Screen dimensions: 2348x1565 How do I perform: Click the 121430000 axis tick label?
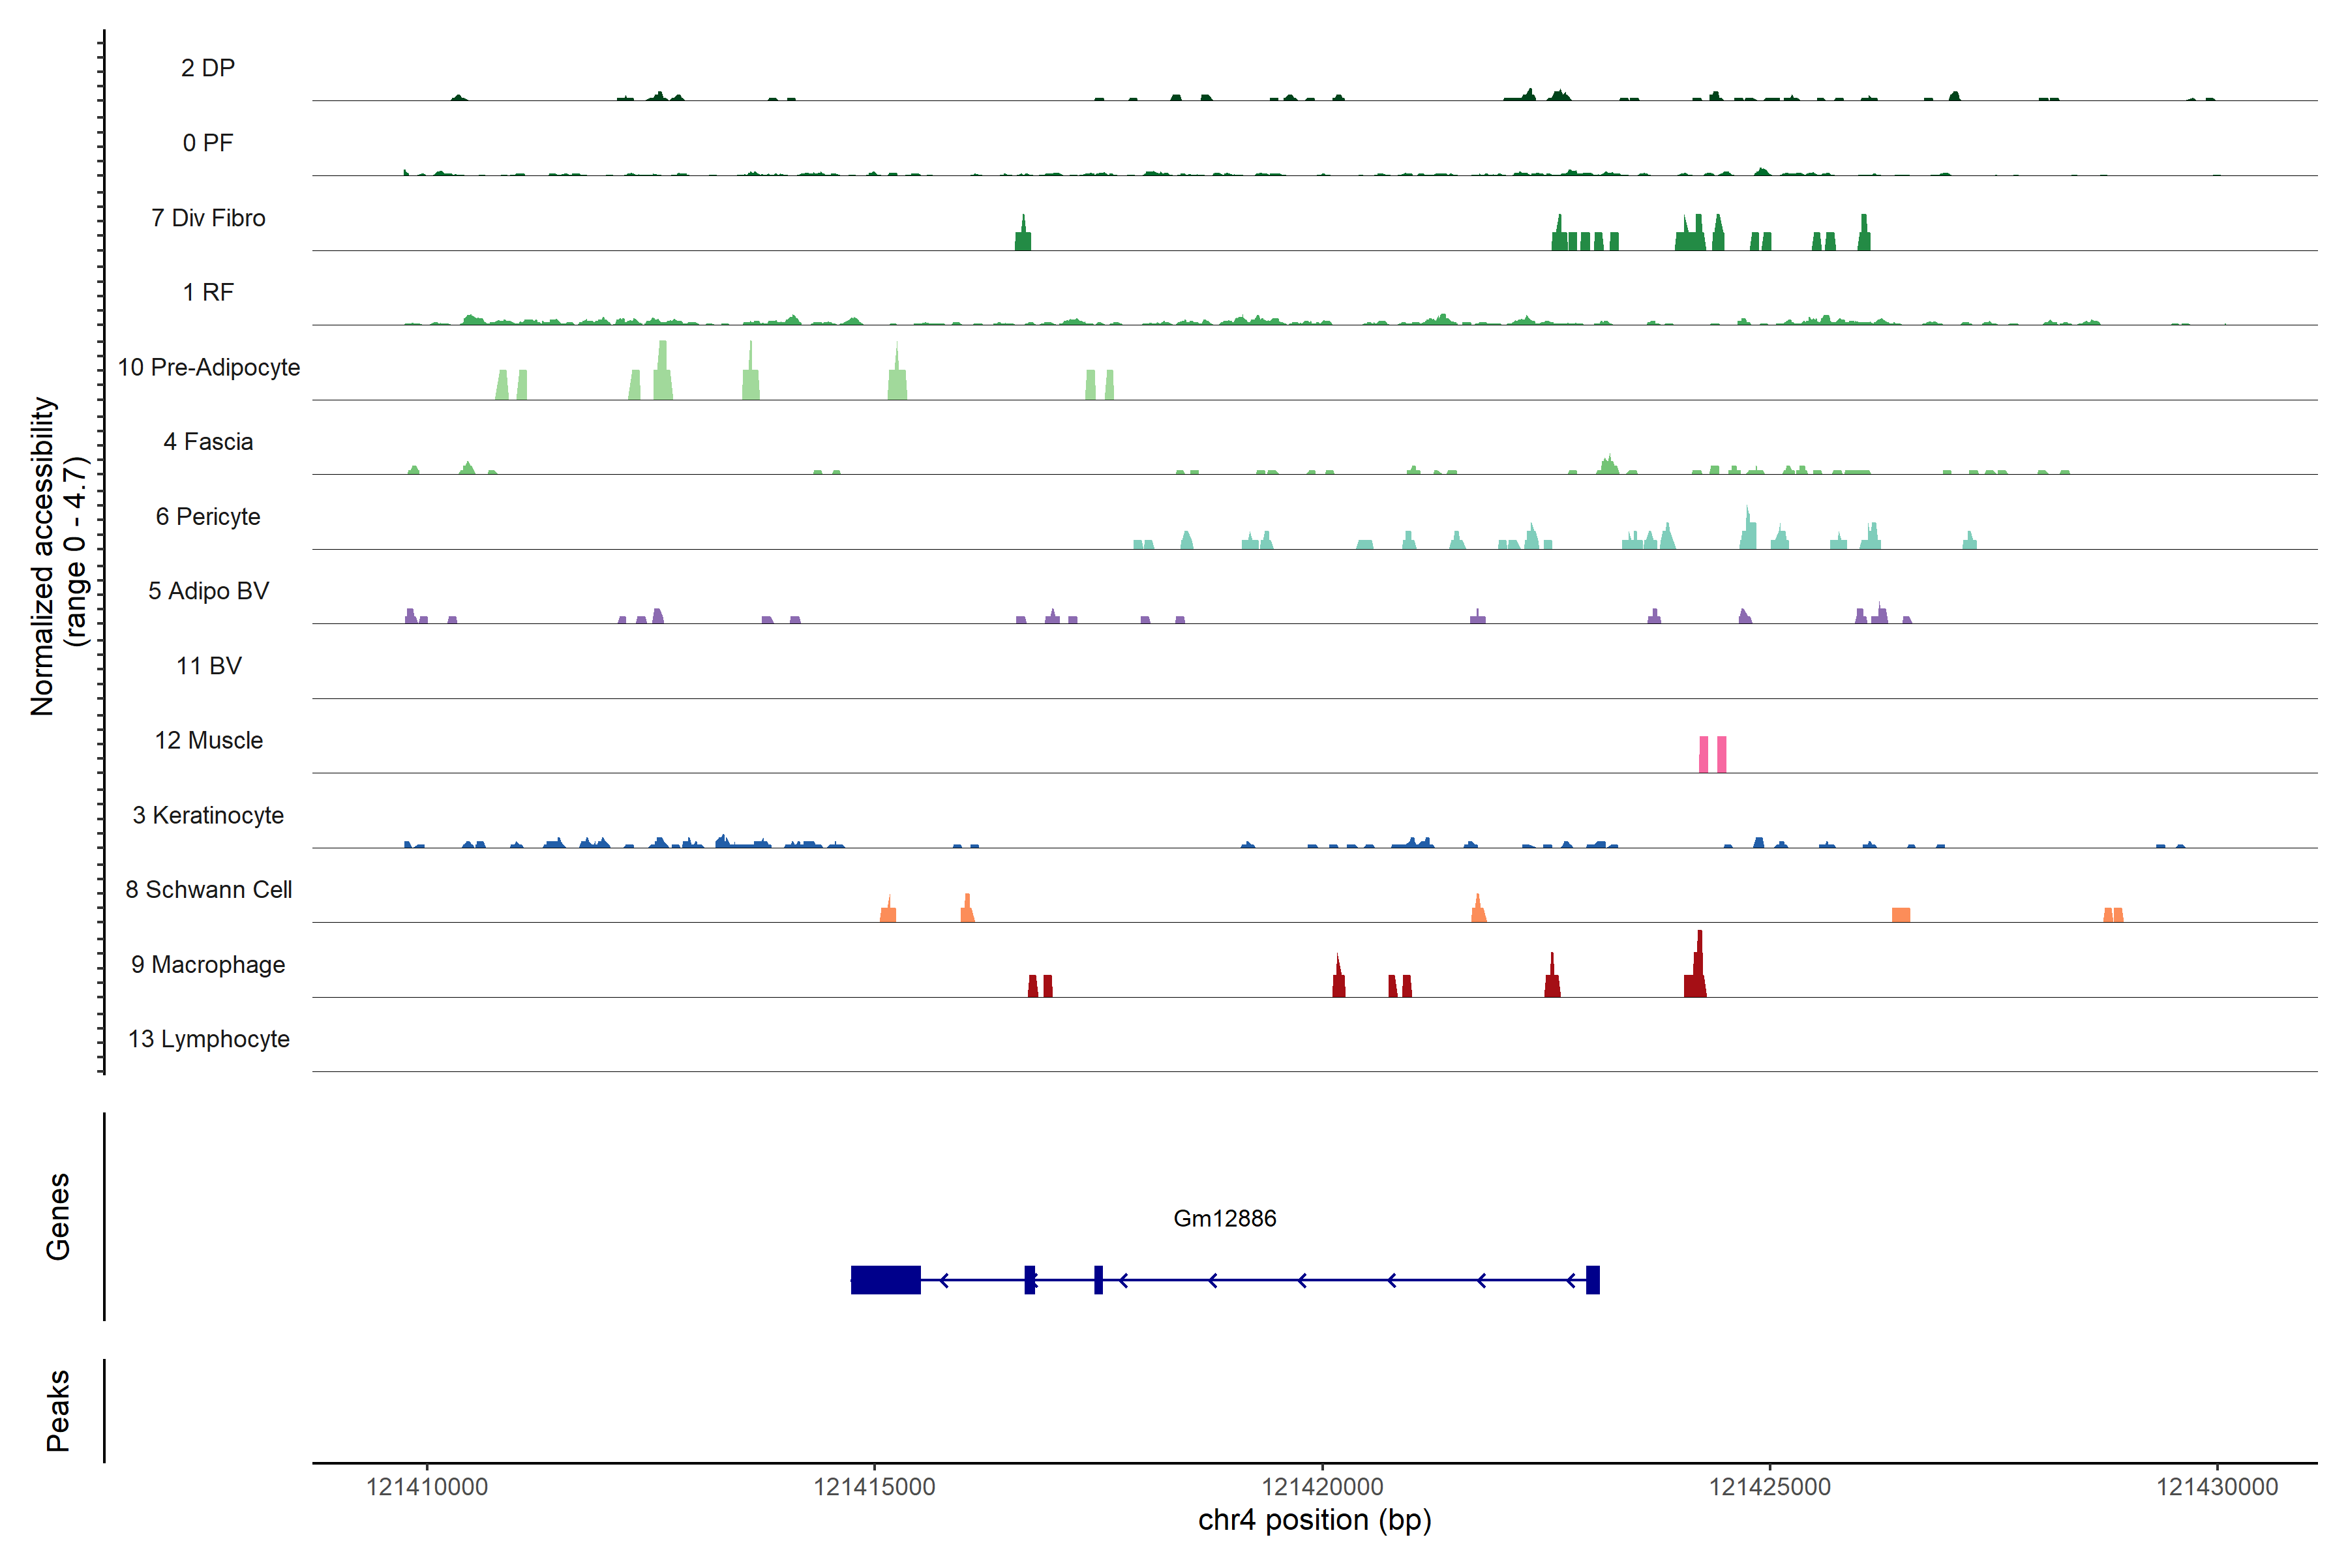pos(2216,1486)
